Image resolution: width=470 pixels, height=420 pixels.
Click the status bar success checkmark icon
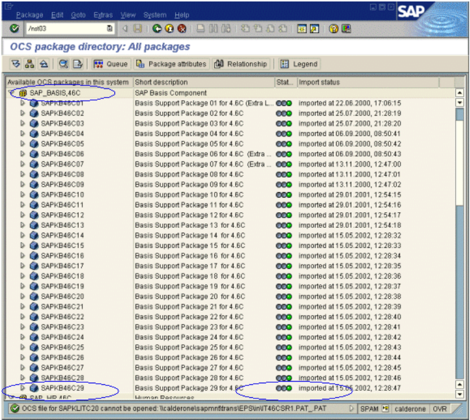coord(15,408)
